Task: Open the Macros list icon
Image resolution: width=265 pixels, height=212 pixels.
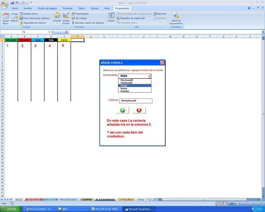Action: [15, 16]
